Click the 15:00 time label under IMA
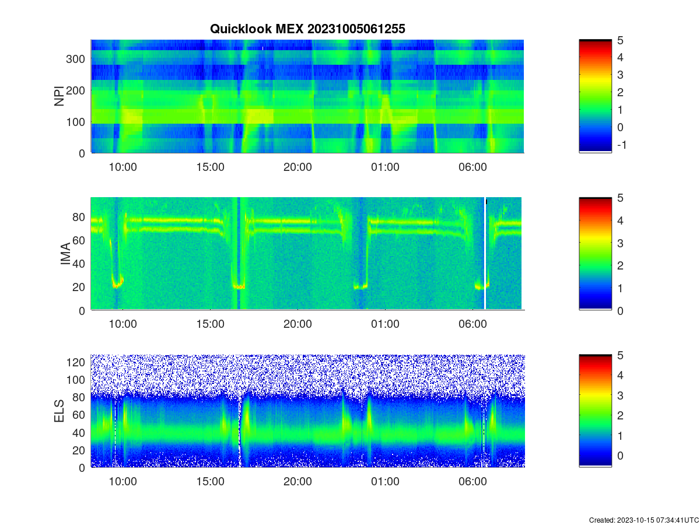 [x=210, y=324]
